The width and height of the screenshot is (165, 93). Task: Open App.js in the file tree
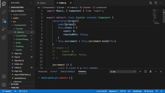coord(21,57)
